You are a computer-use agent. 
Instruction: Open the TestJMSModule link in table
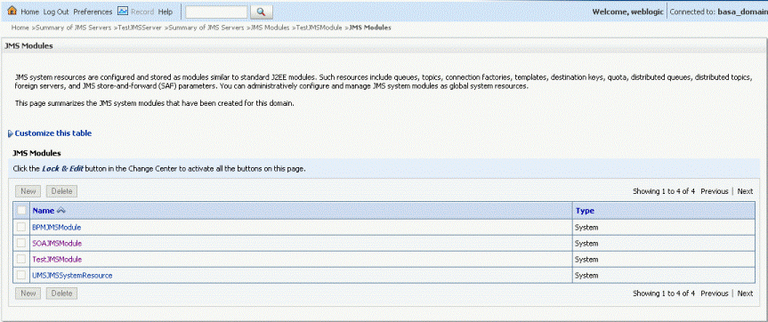coord(57,260)
